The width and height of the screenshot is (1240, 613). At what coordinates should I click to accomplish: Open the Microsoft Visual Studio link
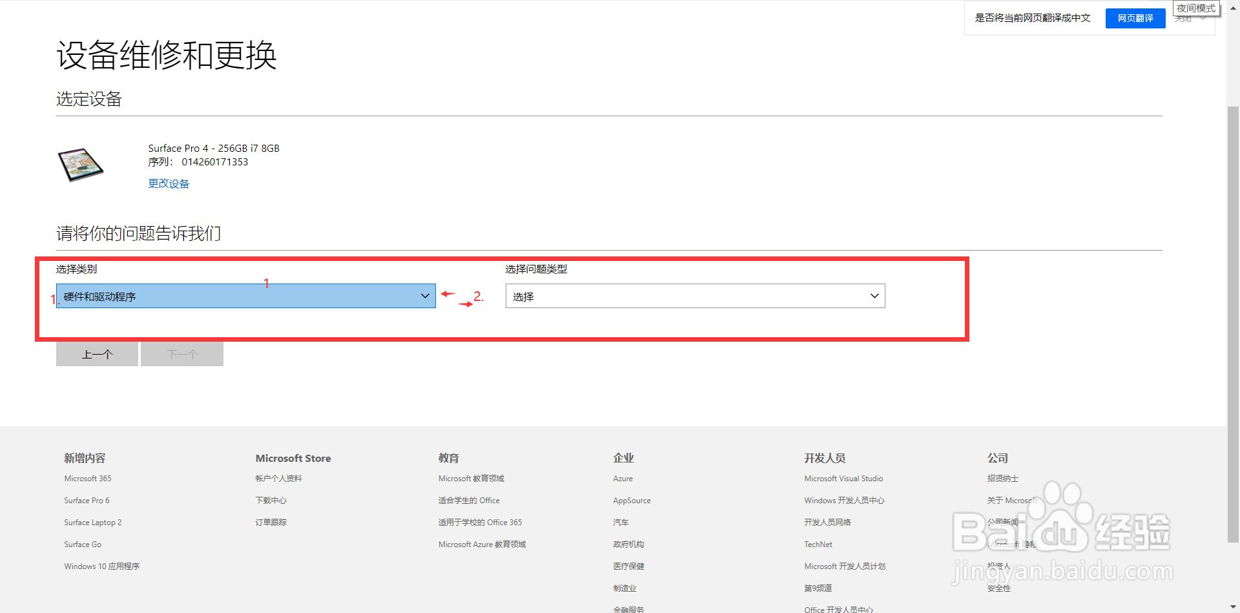[x=843, y=479]
